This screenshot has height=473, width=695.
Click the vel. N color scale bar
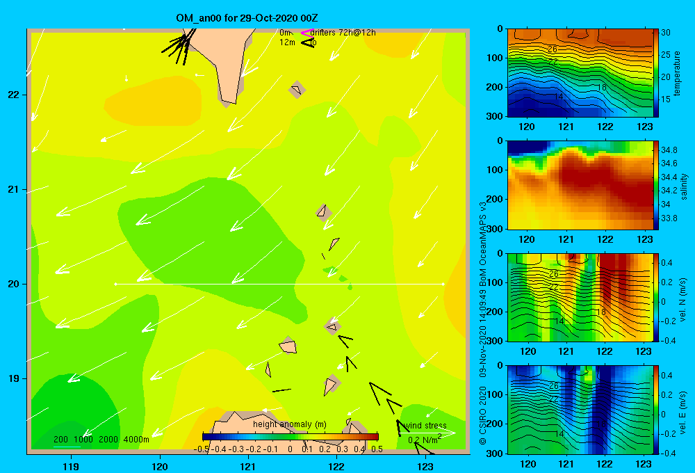pyautogui.click(x=656, y=297)
